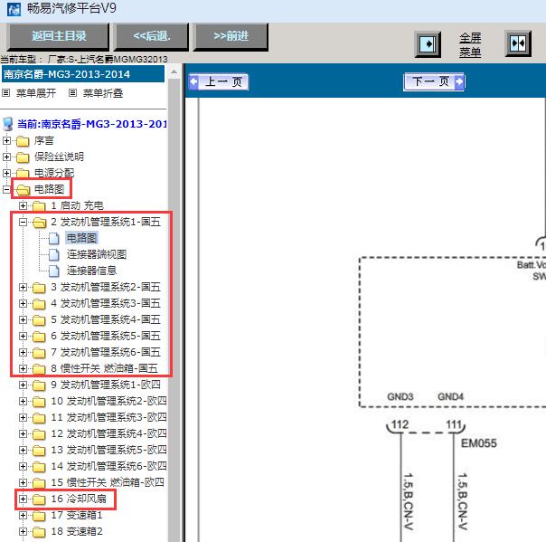Viewport: 546px width, 542px height.
Task: Click 连接器端视图 page icon
Action: click(53, 254)
